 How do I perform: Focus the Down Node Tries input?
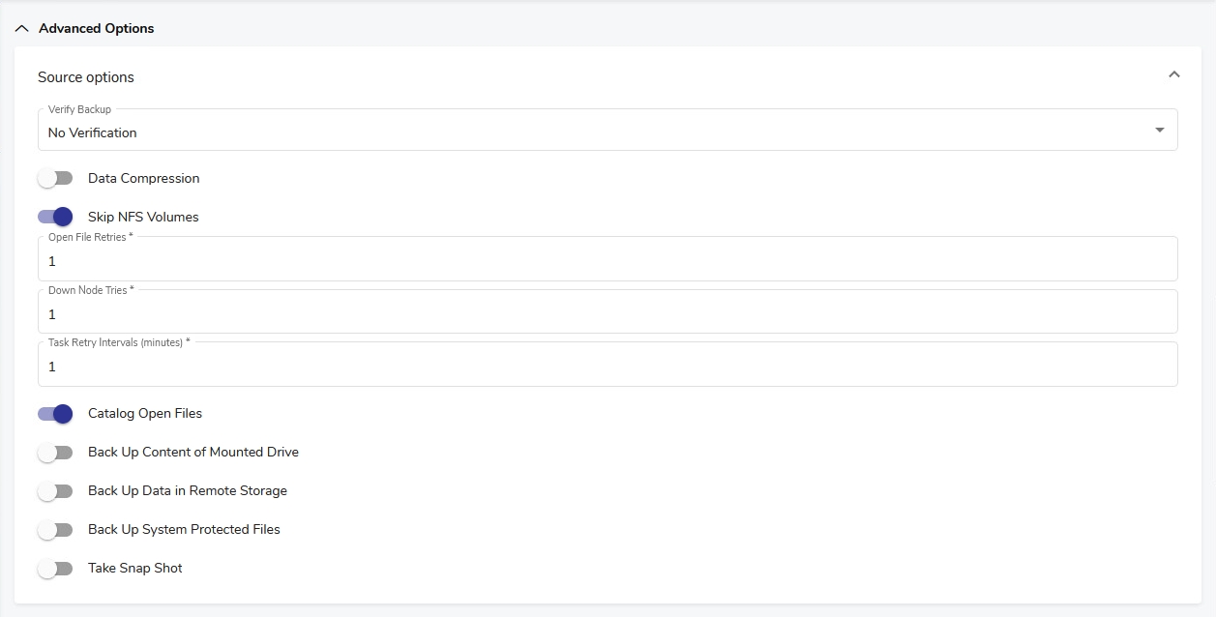pyautogui.click(x=607, y=314)
